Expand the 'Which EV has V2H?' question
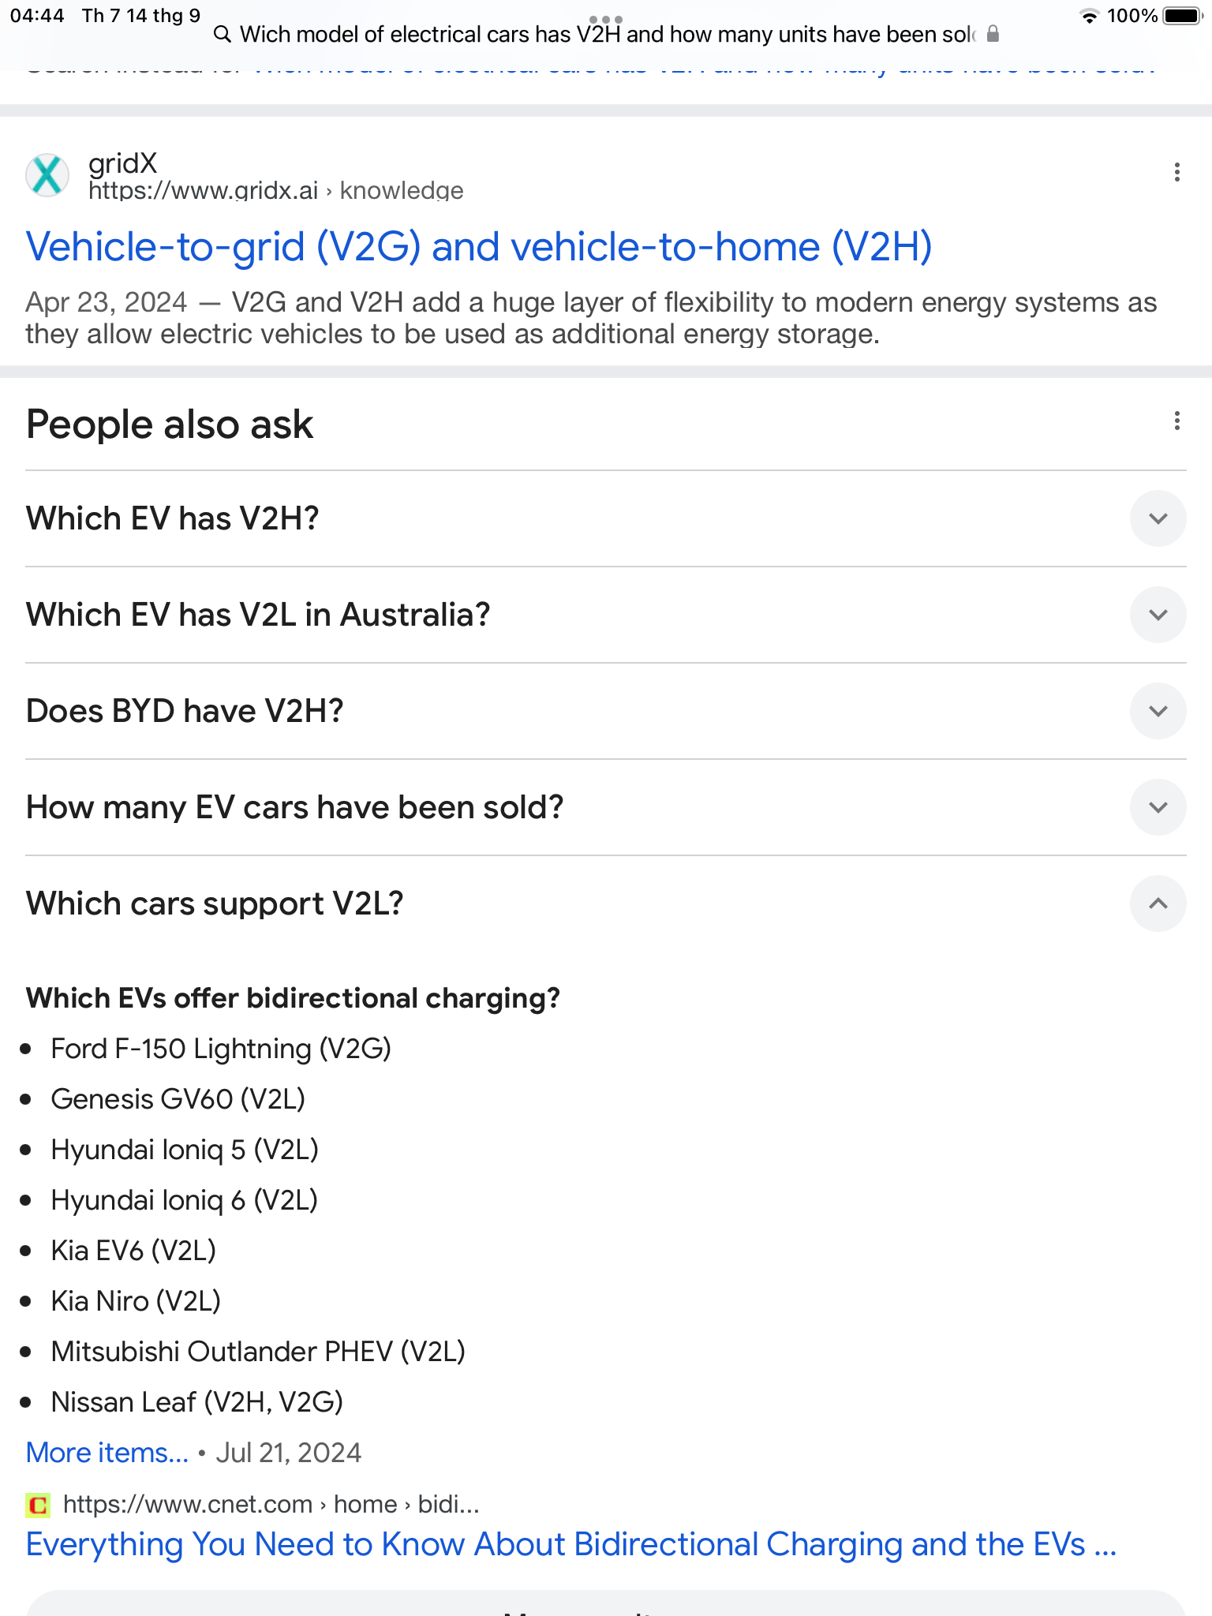This screenshot has height=1616, width=1212. tap(1158, 518)
